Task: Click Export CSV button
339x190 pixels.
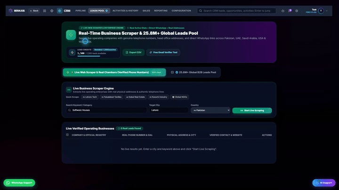Action: [x=133, y=53]
